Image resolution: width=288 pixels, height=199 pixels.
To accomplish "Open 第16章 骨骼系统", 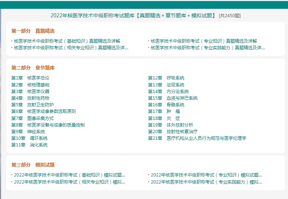I will 166,104.
